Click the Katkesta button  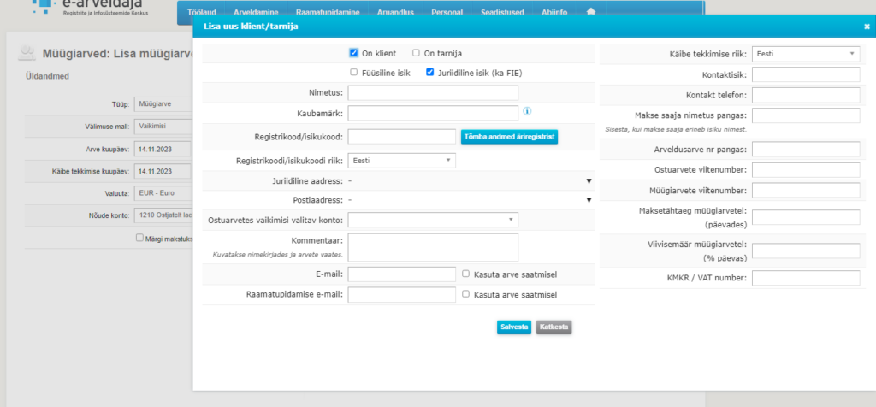[553, 327]
